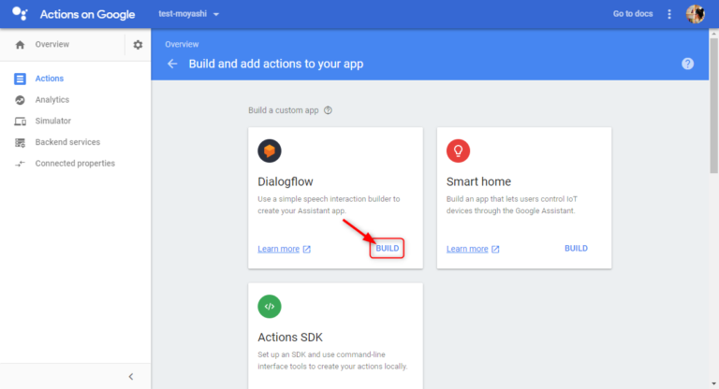
Task: Open project settings gear icon
Action: point(138,45)
